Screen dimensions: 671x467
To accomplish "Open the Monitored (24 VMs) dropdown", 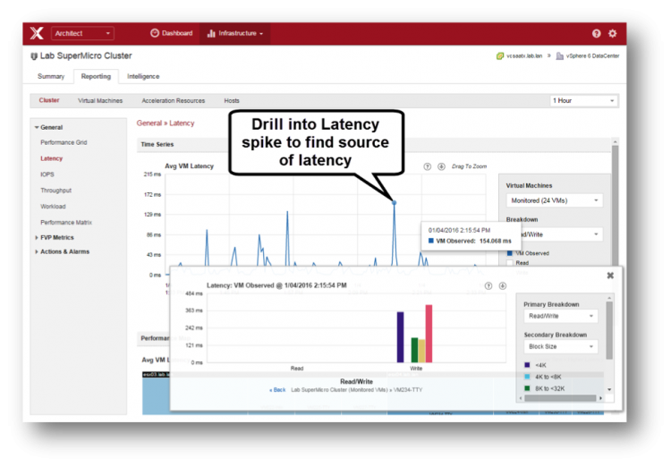I will coord(555,200).
